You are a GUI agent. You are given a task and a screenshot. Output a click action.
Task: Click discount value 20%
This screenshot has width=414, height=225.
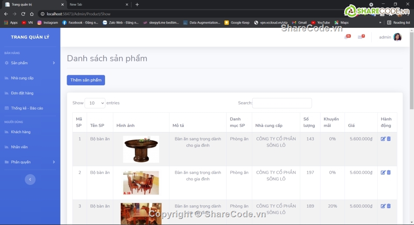point(333,206)
